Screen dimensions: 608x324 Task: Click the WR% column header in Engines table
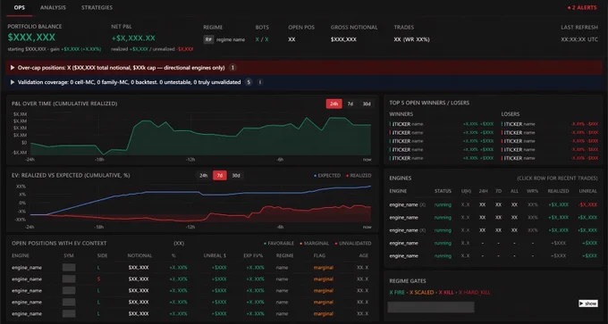tap(532, 191)
